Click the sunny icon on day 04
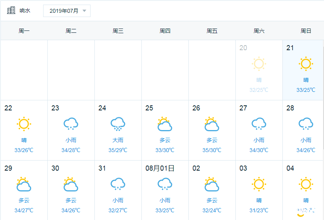This screenshot has width=324, height=220. 306,184
